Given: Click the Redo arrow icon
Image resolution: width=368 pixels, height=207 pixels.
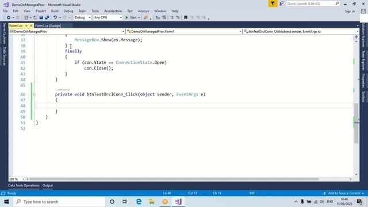Looking at the screenshot, I should pyautogui.click(x=65, y=18).
